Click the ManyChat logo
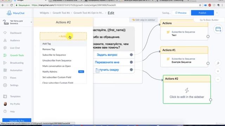 pyautogui.click(x=15, y=13)
